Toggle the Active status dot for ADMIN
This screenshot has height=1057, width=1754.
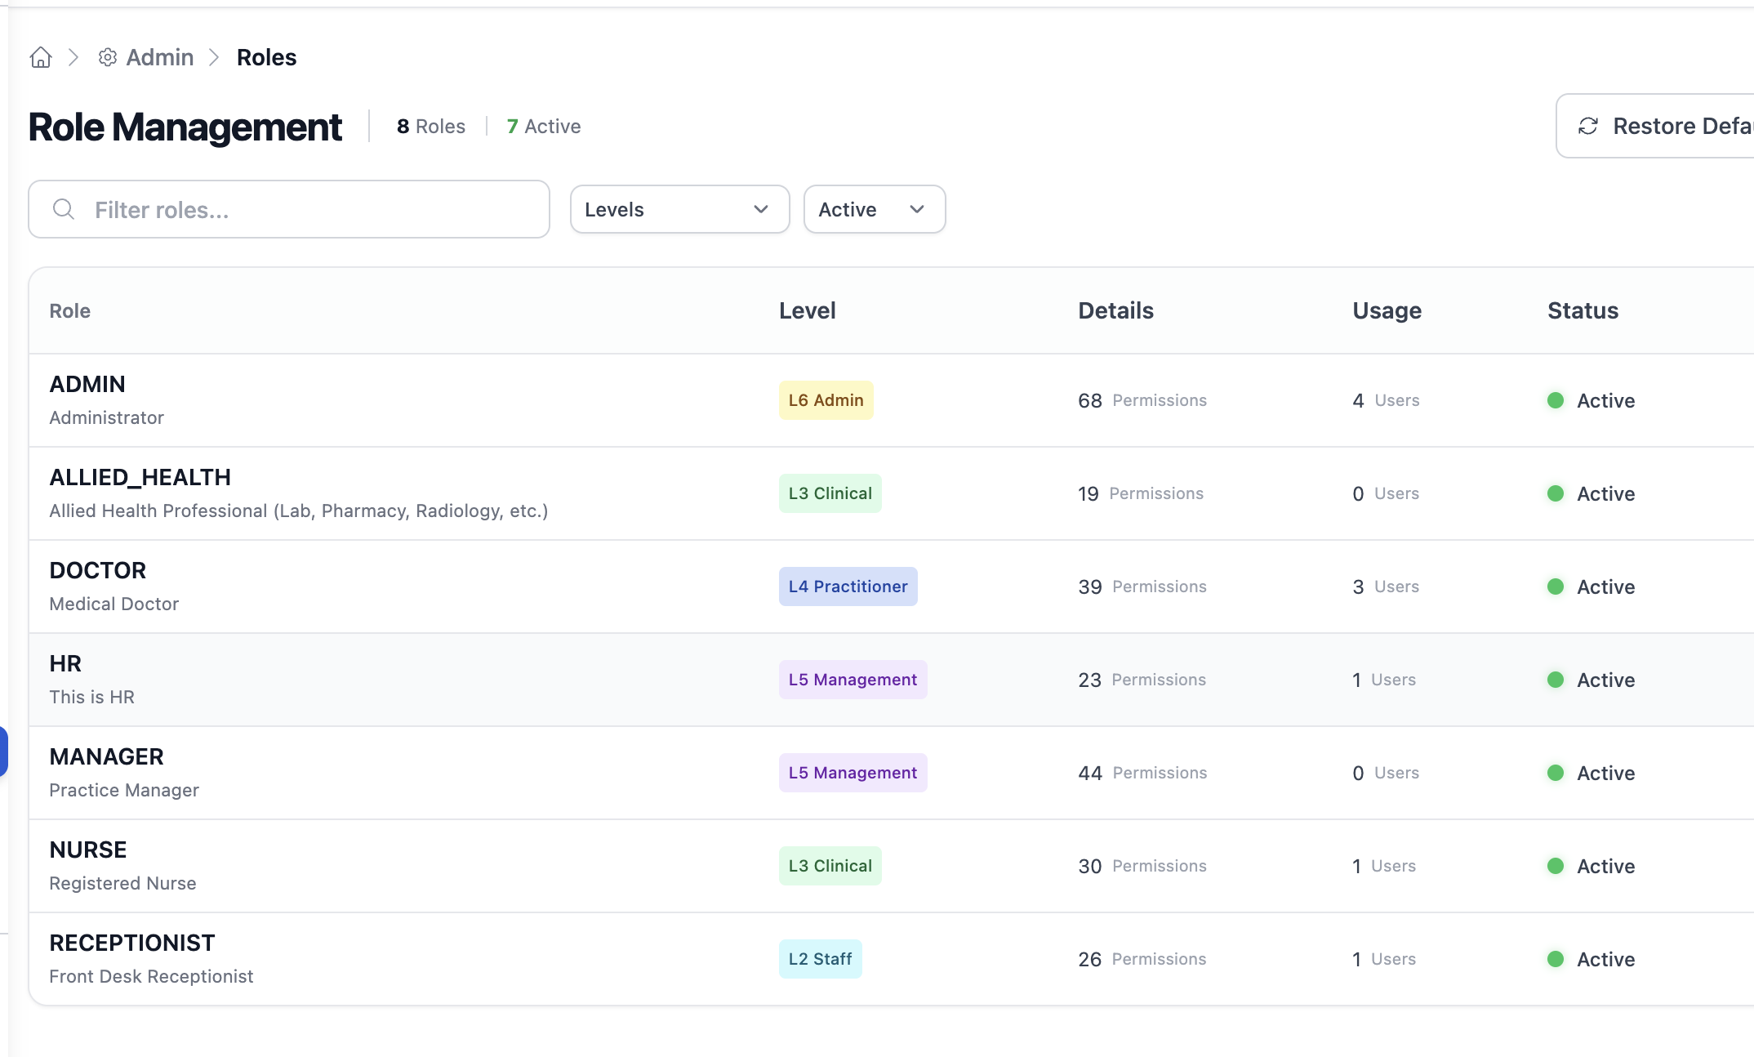pyautogui.click(x=1556, y=400)
